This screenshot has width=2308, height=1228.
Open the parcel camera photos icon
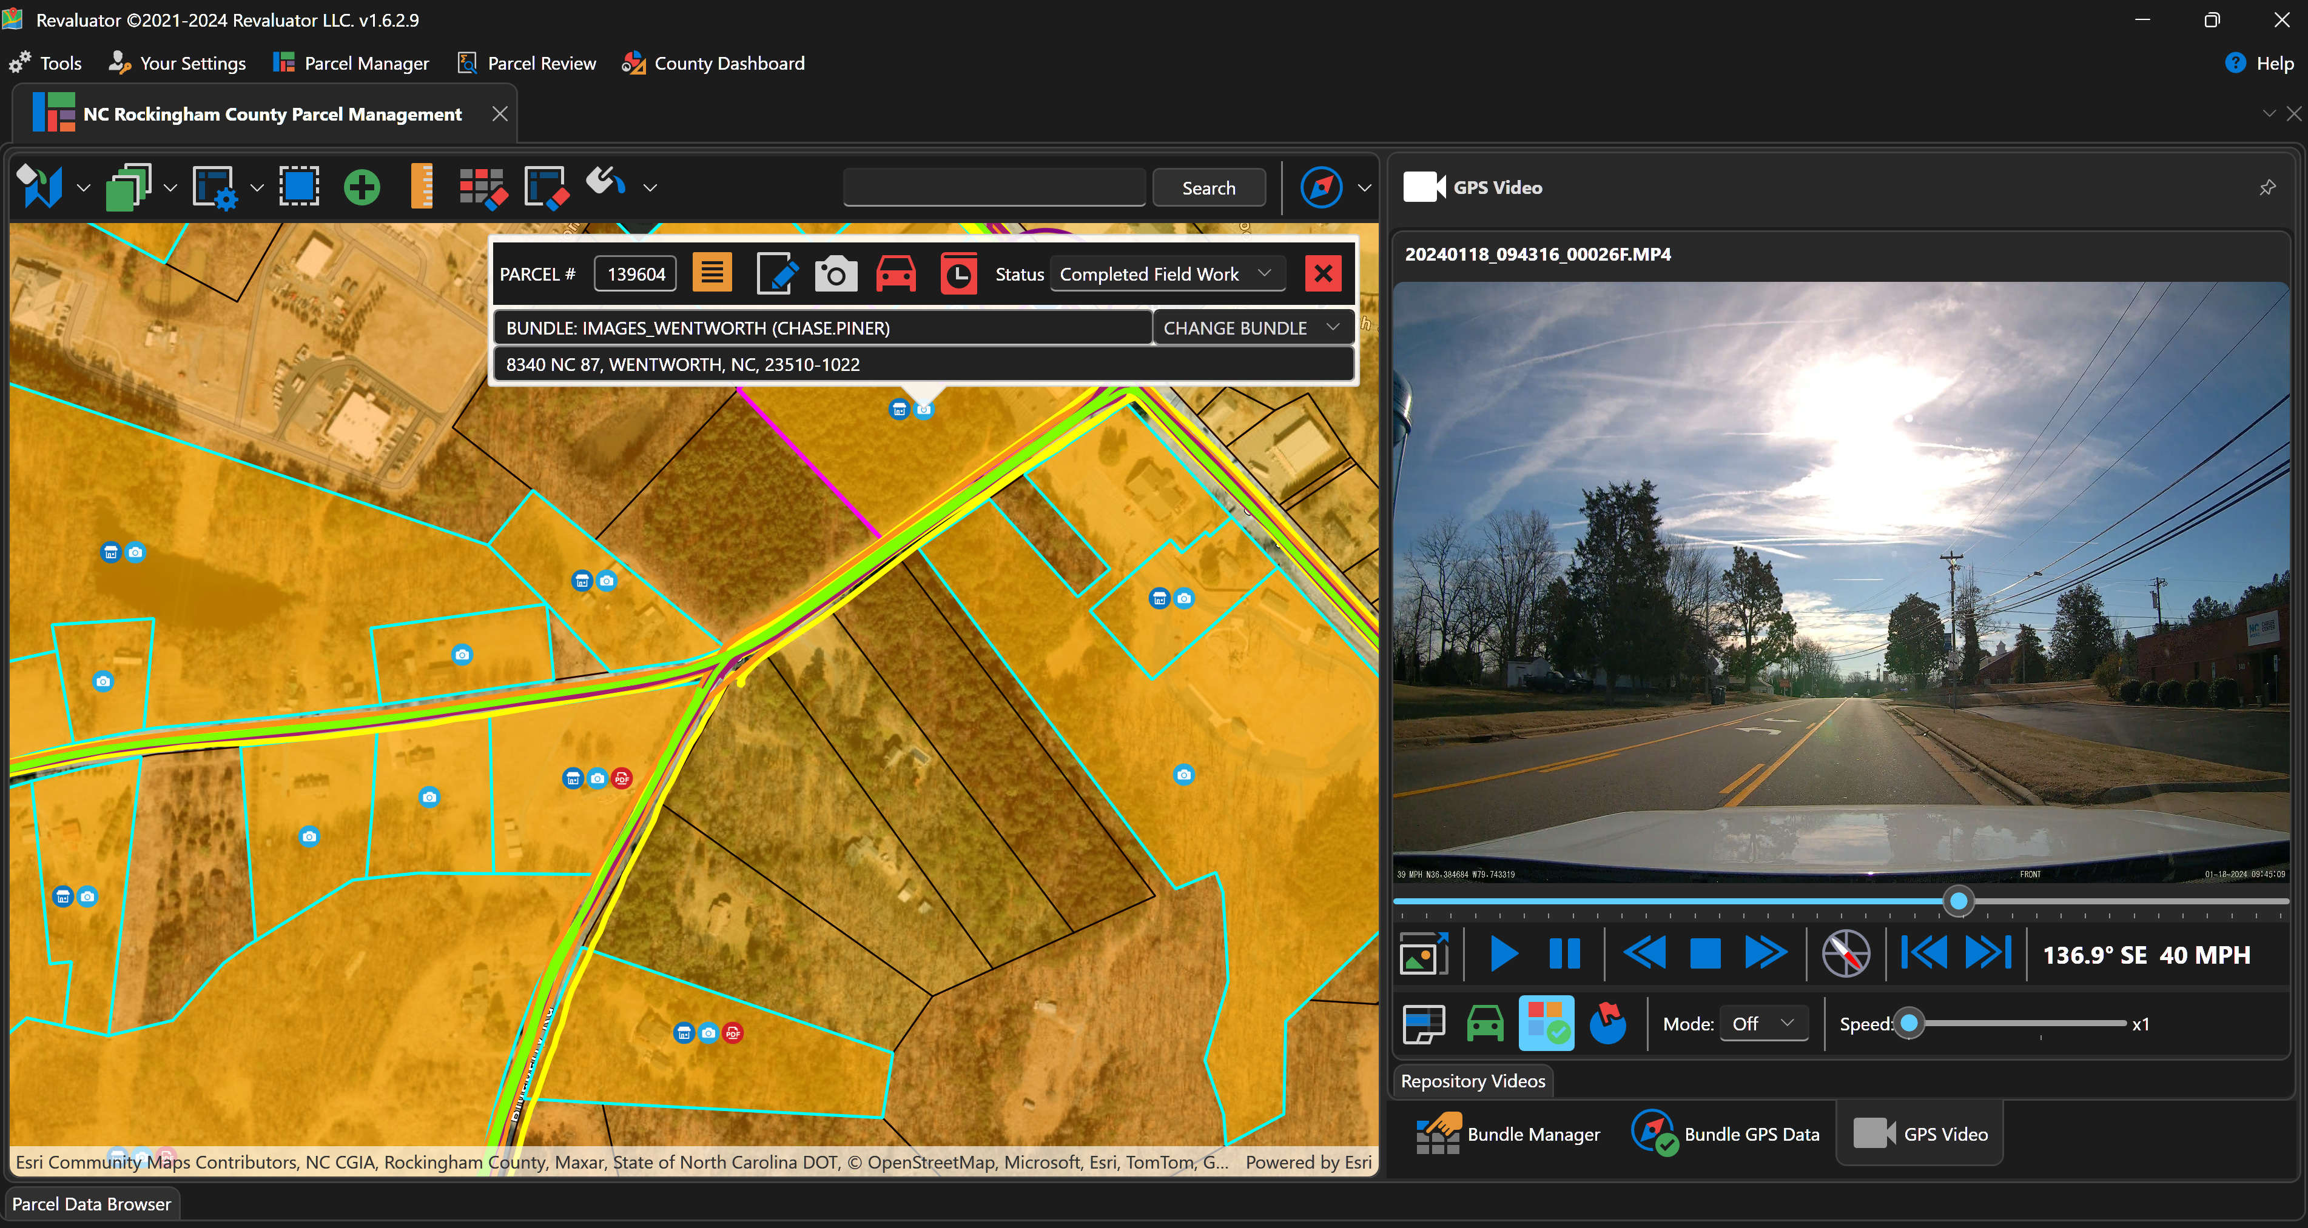pos(835,275)
